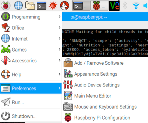
Task: Expand the Office submenu arrow
Action: pos(60,27)
